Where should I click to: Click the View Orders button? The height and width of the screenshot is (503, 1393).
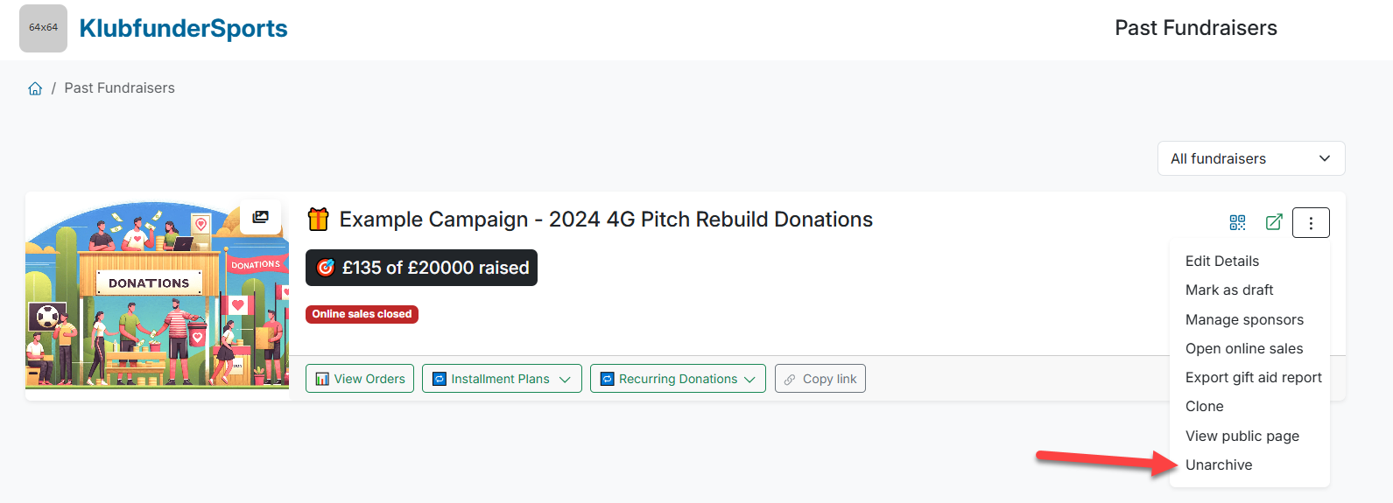point(360,379)
